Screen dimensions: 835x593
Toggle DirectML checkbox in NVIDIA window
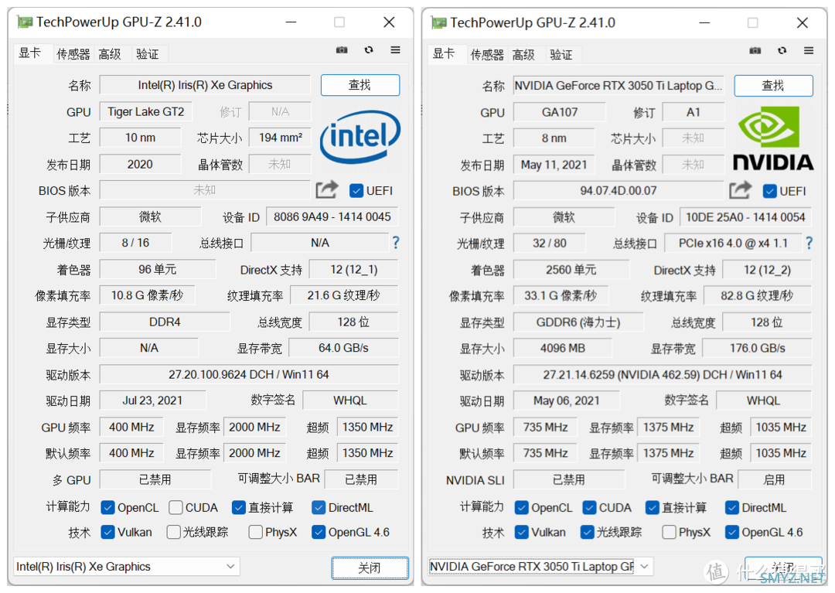click(x=732, y=508)
